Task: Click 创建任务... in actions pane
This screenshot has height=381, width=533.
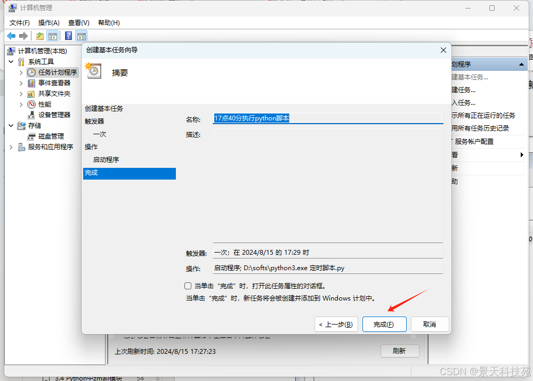Action: pyautogui.click(x=464, y=90)
